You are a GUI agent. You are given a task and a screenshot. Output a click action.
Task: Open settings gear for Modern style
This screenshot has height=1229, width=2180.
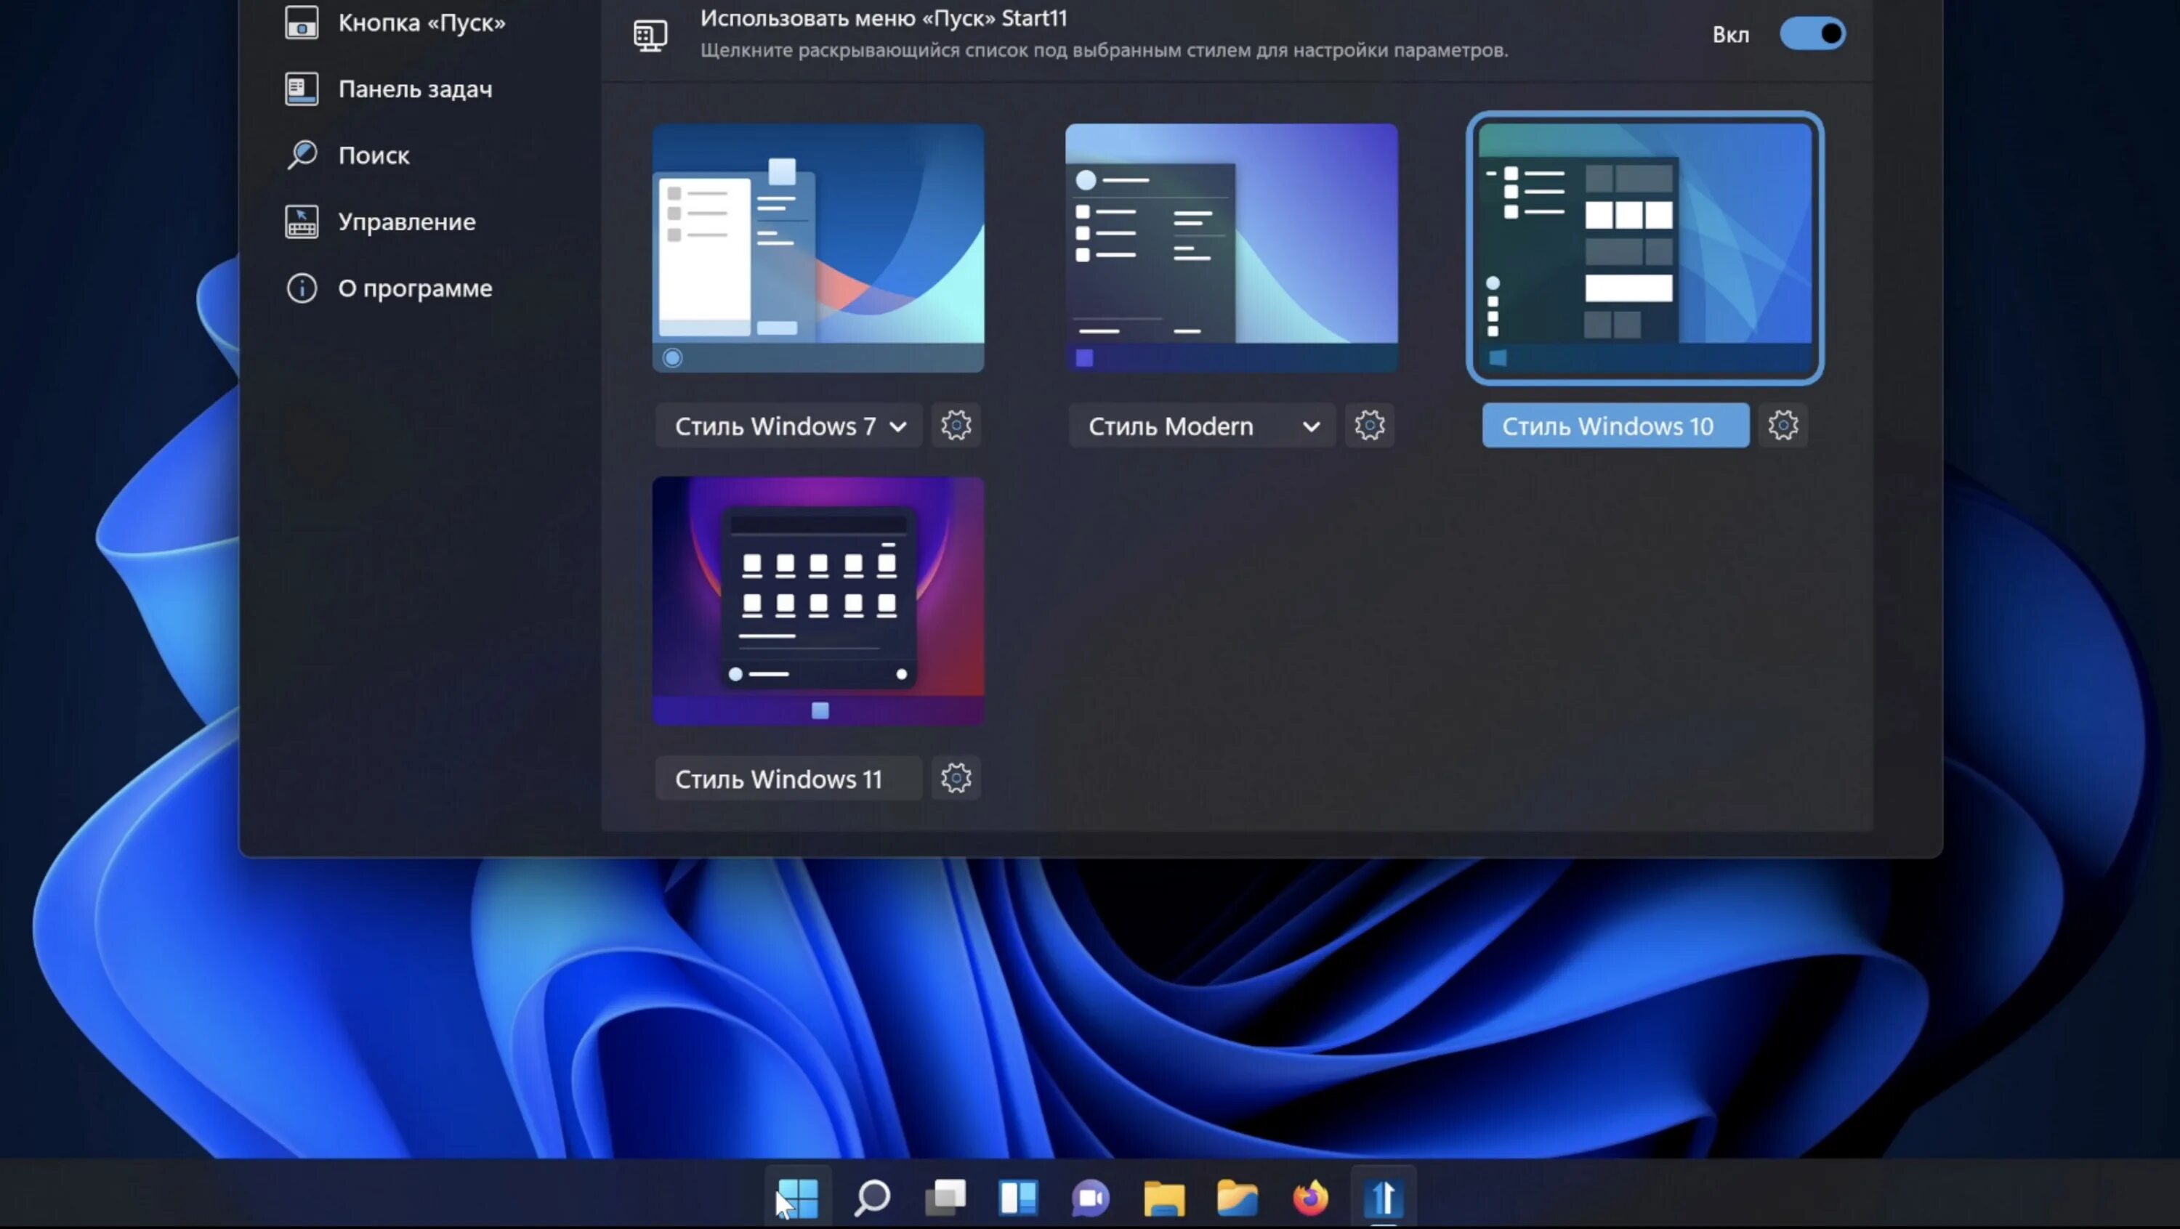(1368, 426)
